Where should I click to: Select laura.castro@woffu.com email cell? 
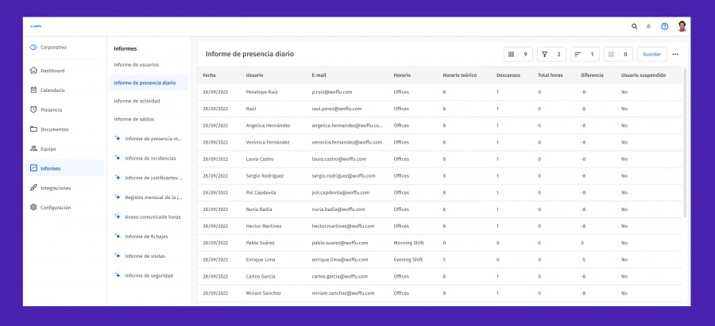click(339, 159)
